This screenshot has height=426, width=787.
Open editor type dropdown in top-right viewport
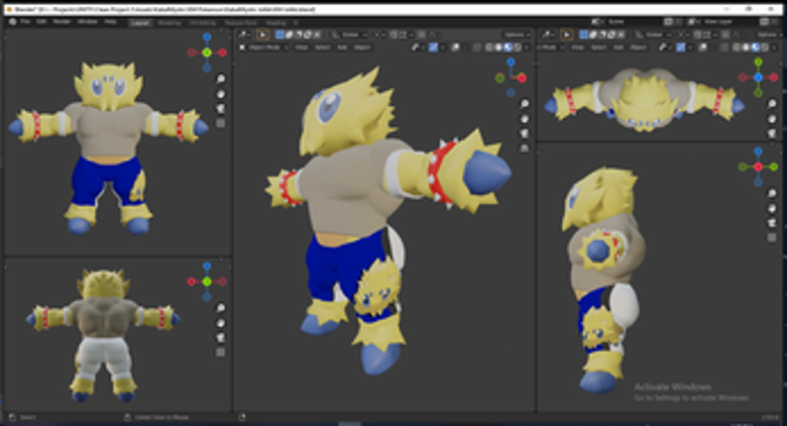coord(548,35)
